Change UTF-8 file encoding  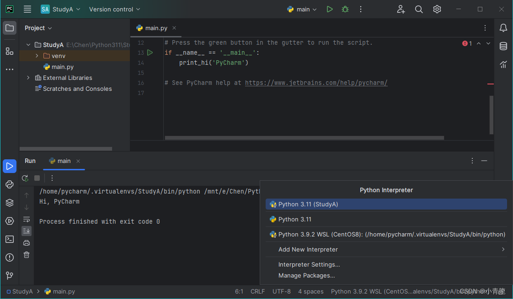[282, 292]
